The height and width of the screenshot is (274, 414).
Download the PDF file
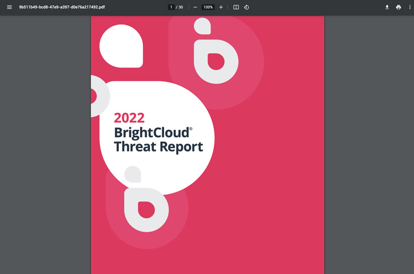pyautogui.click(x=387, y=7)
